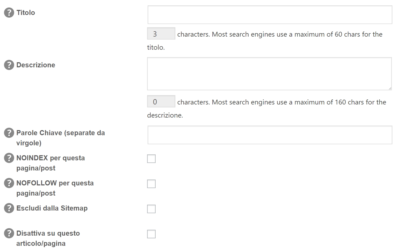The image size is (398, 249).
Task: Click the Escludi dalla Sitemap label
Action: pyautogui.click(x=52, y=208)
